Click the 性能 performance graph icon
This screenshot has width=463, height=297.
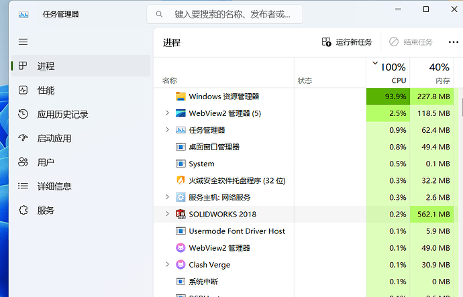[x=23, y=90]
